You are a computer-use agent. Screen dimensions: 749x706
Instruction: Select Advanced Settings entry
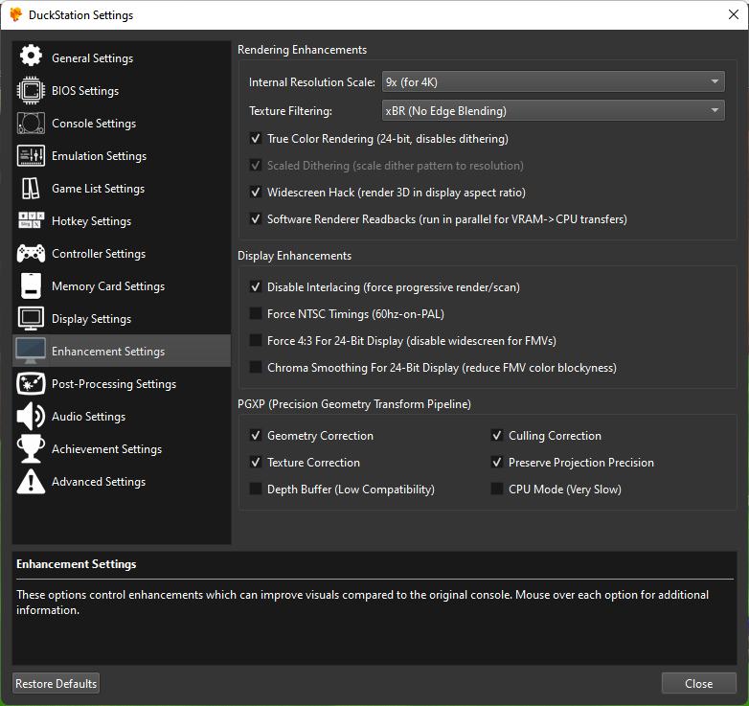122,481
